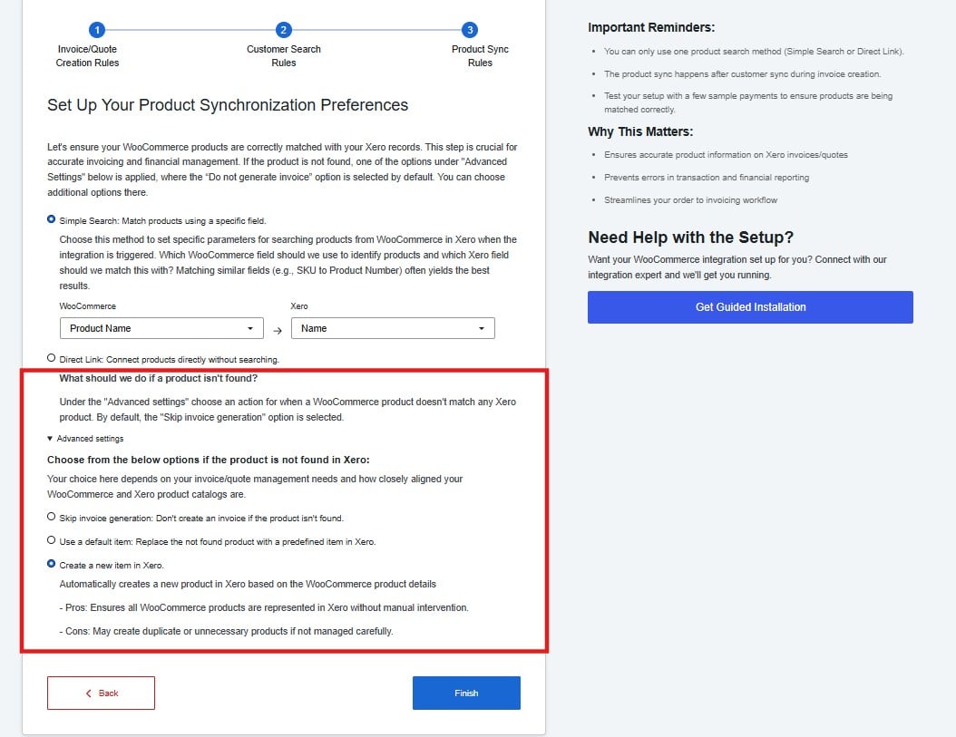Choose Skip invoice generation option
This screenshot has width=956, height=737.
point(51,517)
